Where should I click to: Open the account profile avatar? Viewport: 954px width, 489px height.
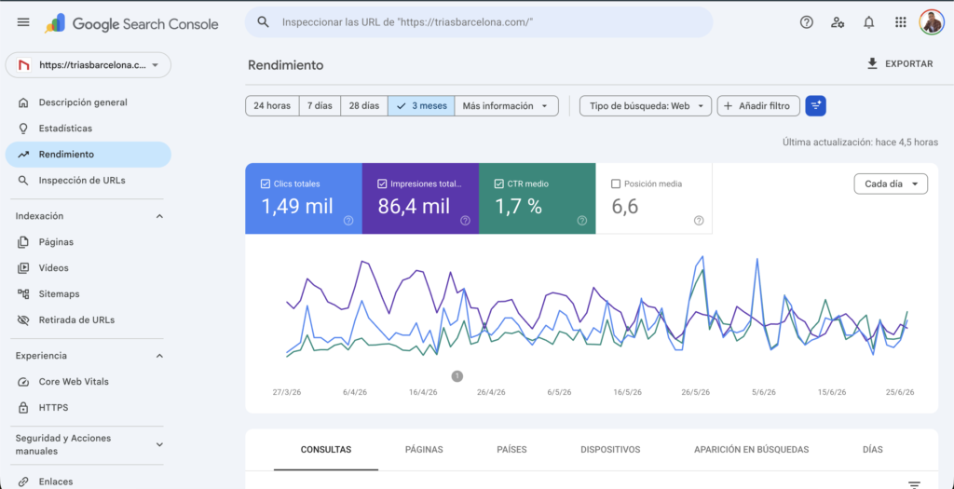pos(931,22)
